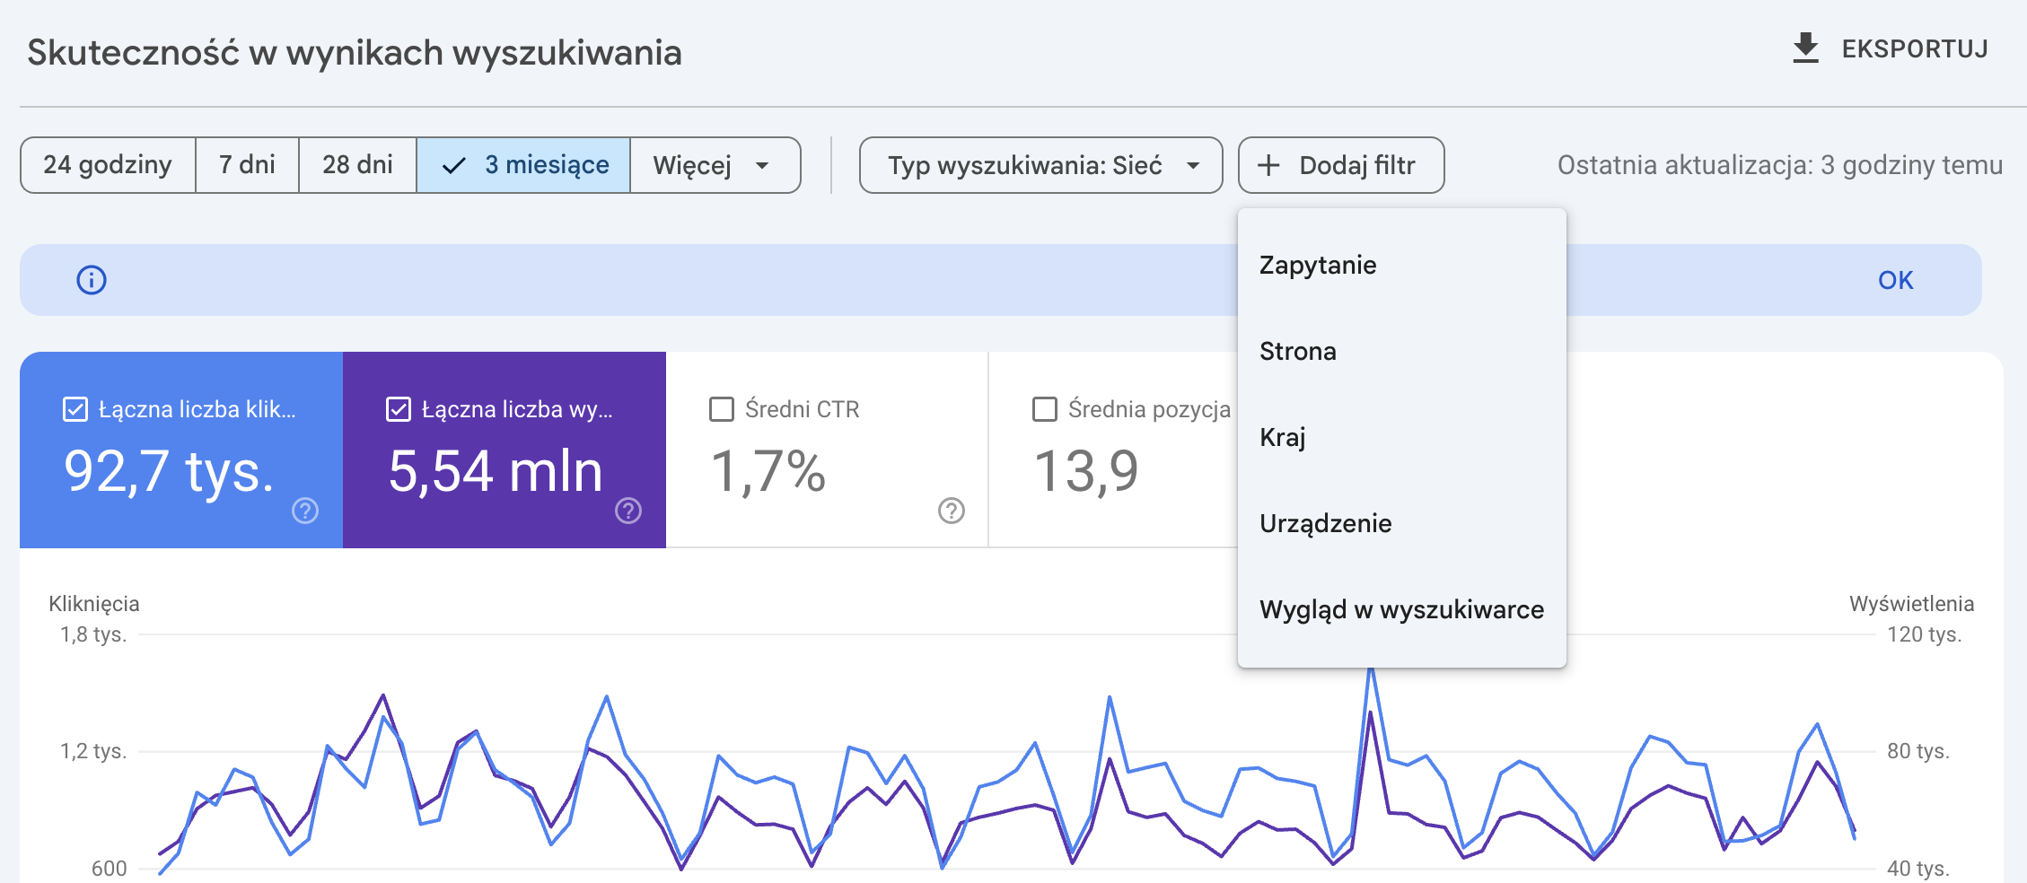Screen dimensions: 2027x883
Task: Select Strona from filter menu
Action: (1402, 351)
